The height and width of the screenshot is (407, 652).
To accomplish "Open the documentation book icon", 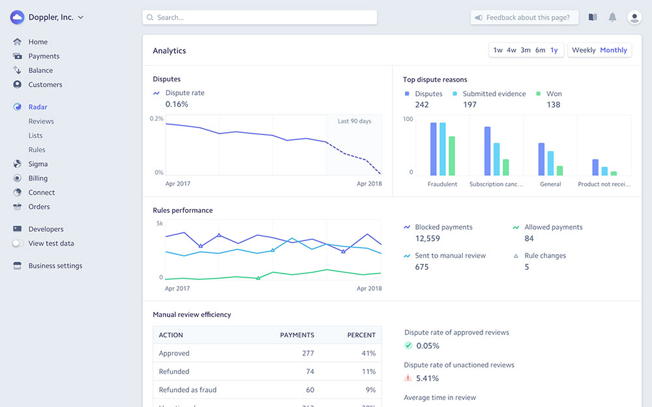I will pos(593,18).
